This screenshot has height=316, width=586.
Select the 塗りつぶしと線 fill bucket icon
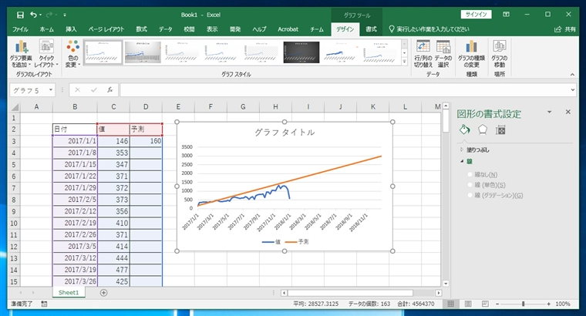click(464, 130)
